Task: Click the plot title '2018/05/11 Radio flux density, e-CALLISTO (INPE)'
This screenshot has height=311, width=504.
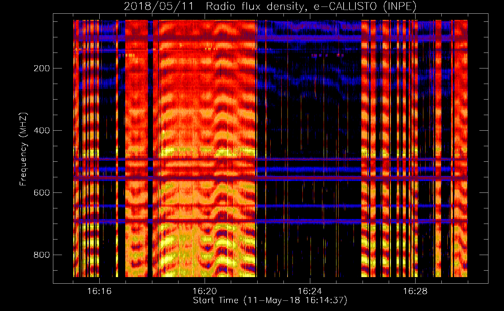Action: click(270, 6)
